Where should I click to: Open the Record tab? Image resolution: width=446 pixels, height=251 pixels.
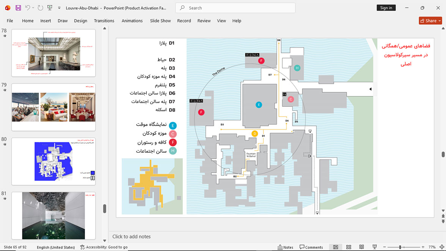point(184,21)
